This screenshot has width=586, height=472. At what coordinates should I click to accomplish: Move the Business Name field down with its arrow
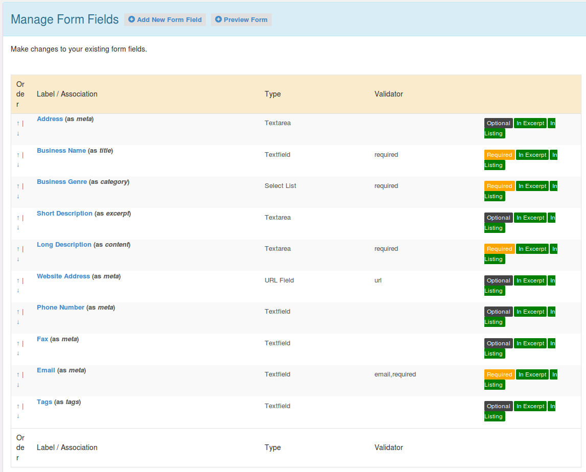[18, 164]
